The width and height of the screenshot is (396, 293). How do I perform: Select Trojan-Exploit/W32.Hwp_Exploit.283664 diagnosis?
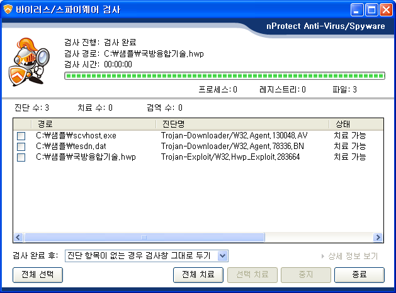(x=230, y=157)
